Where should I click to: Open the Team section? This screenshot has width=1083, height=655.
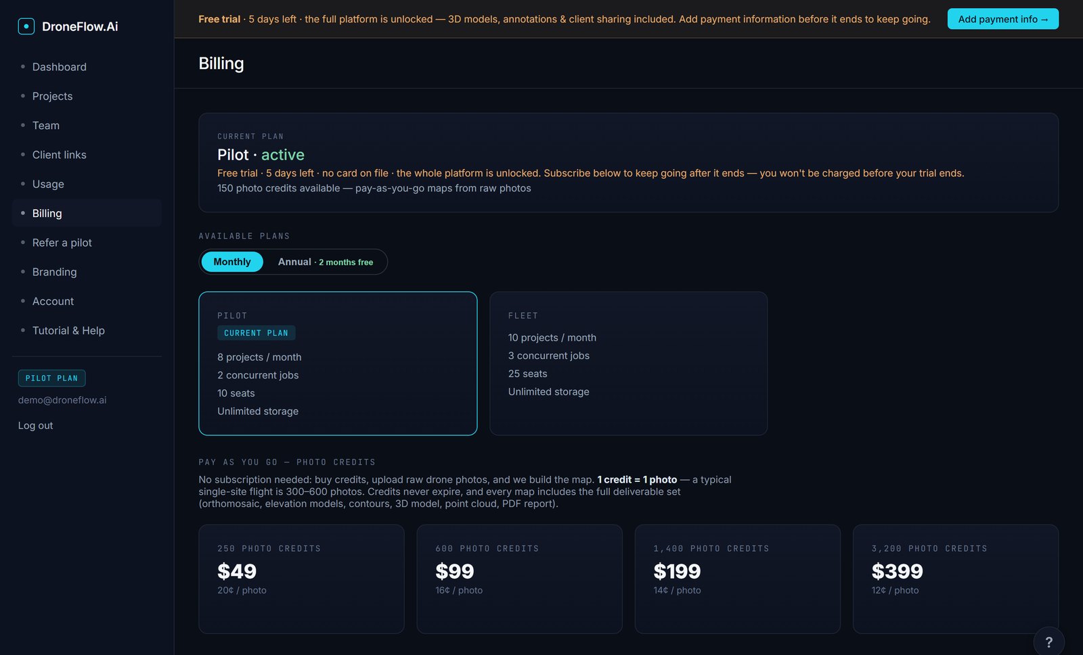[x=87, y=126]
